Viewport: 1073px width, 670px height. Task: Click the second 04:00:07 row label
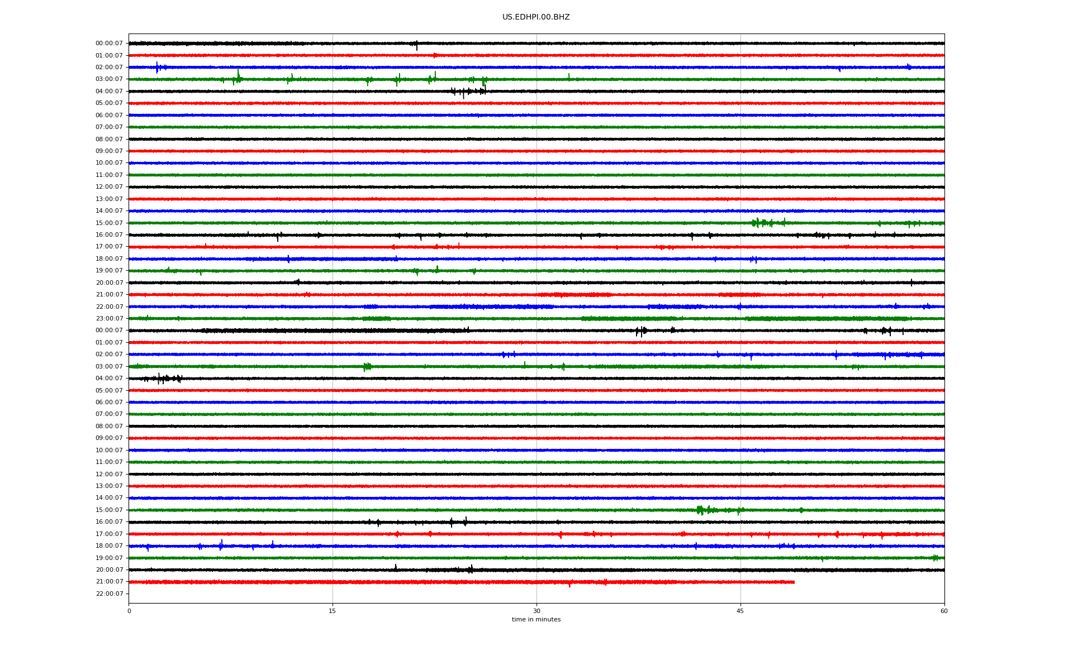click(109, 379)
